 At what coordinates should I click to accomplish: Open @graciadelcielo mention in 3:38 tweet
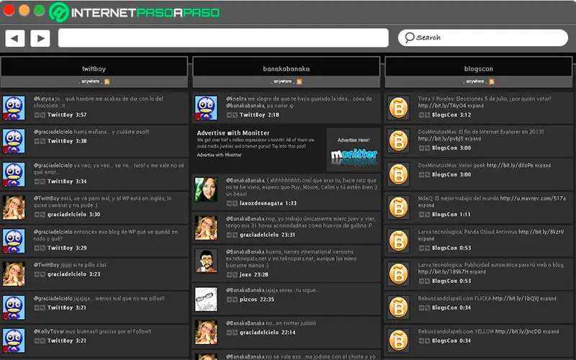[53, 132]
